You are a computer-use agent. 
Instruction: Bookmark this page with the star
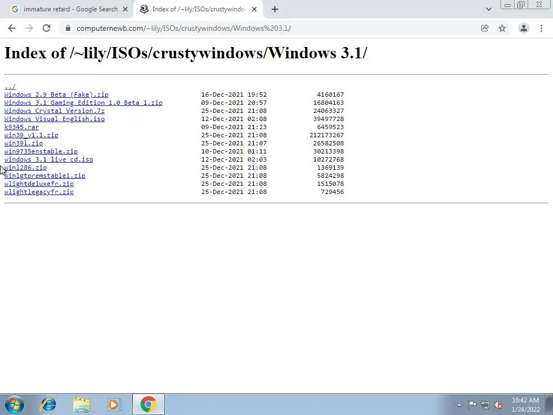502,28
